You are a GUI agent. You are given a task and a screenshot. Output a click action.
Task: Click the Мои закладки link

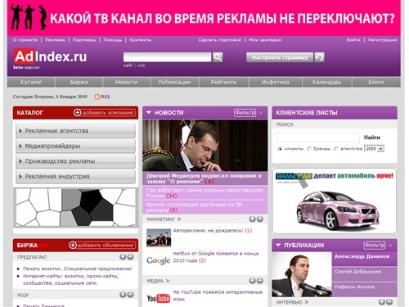click(x=265, y=40)
